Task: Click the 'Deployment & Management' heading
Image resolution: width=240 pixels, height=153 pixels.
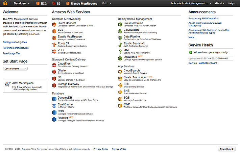Action: coord(135,19)
